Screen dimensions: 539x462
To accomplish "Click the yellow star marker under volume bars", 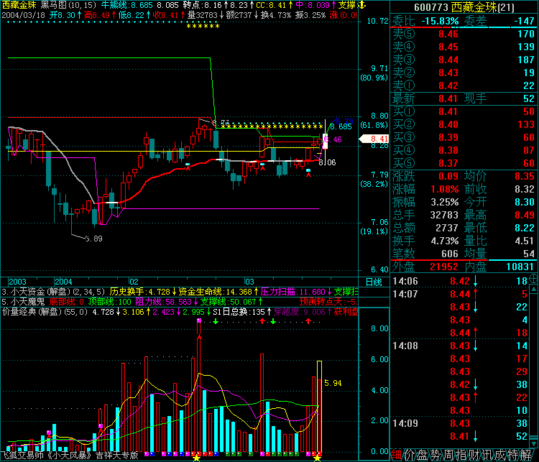I will (197, 456).
